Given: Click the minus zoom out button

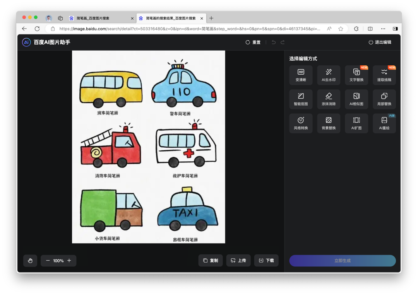Looking at the screenshot, I should click(x=48, y=261).
